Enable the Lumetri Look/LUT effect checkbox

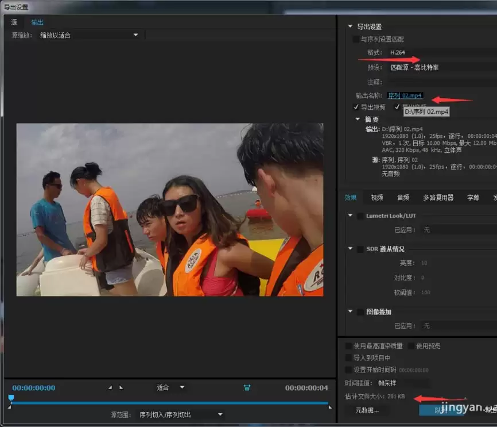tap(360, 216)
